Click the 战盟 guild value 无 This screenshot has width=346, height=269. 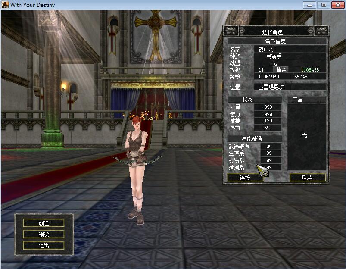274,63
